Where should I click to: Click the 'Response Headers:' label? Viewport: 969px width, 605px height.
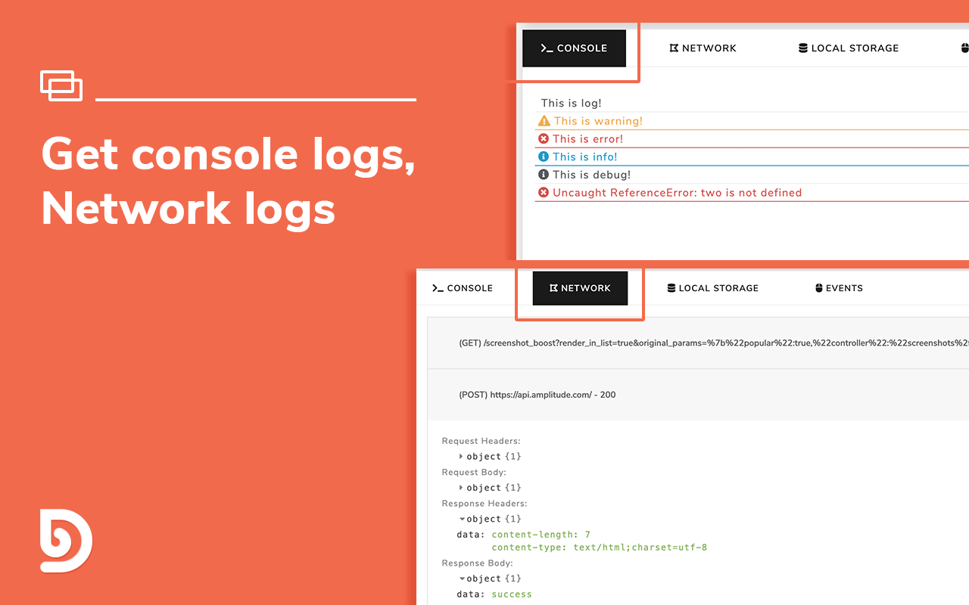tap(484, 503)
